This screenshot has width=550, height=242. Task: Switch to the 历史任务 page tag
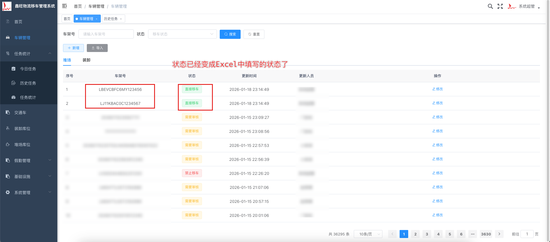pyautogui.click(x=111, y=19)
